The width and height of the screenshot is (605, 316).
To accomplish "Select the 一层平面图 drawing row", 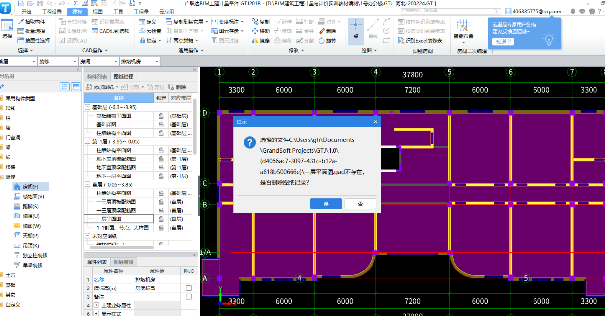I will [x=119, y=219].
